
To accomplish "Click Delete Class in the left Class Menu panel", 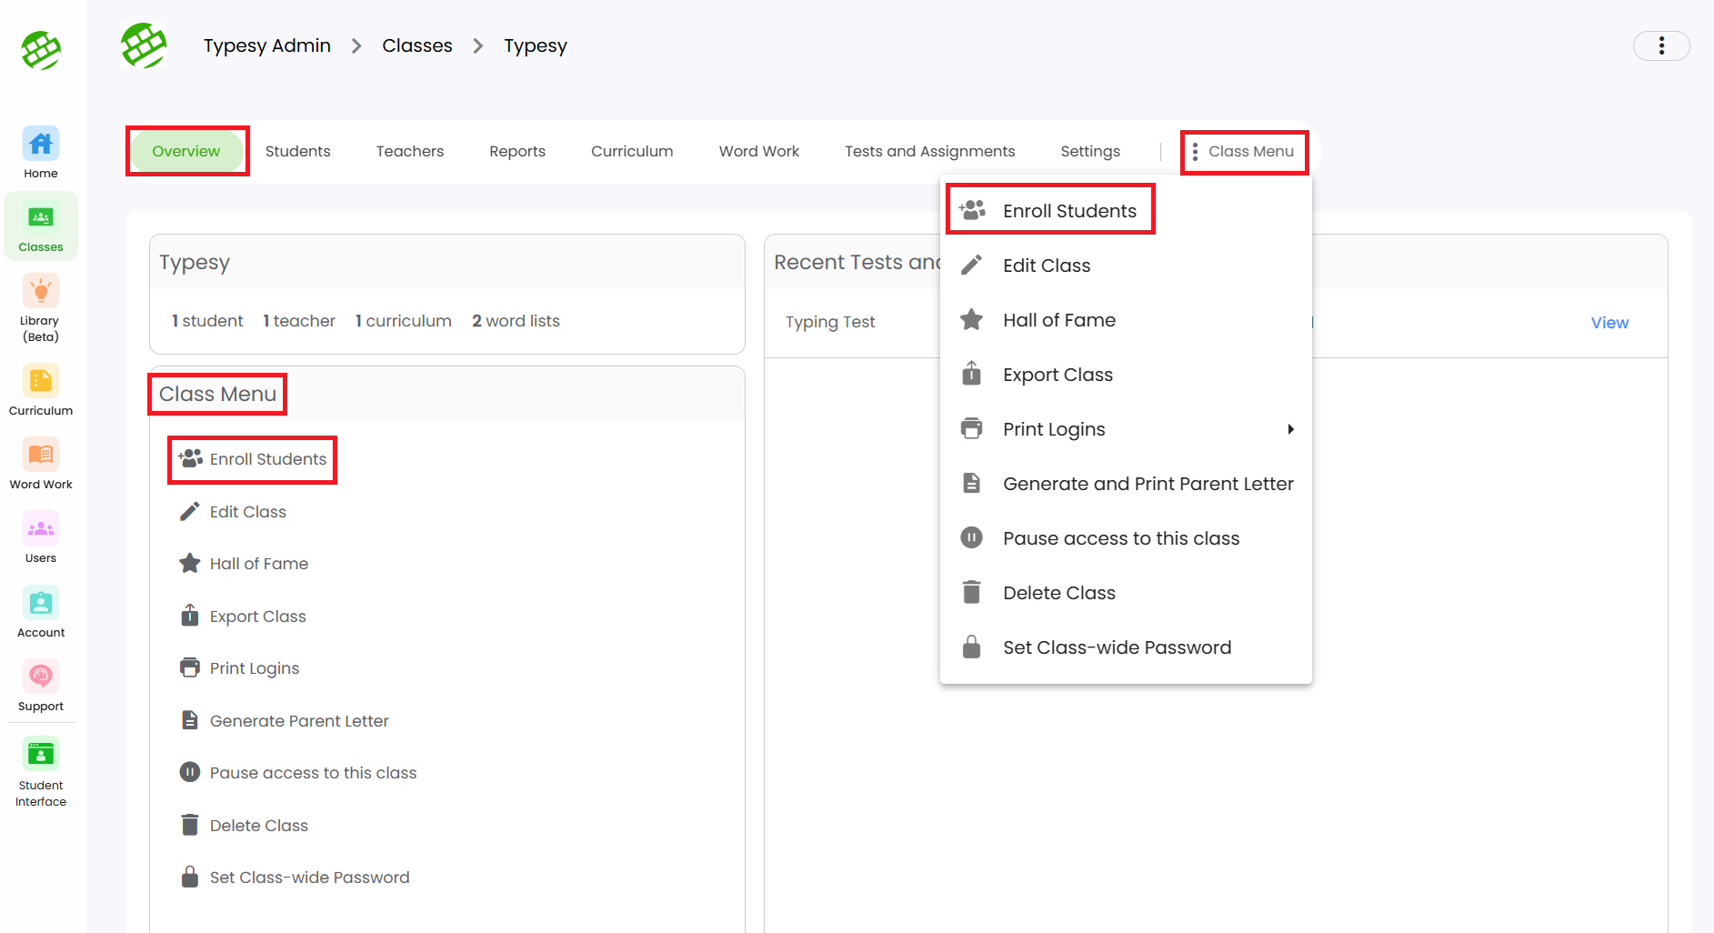I will (258, 826).
